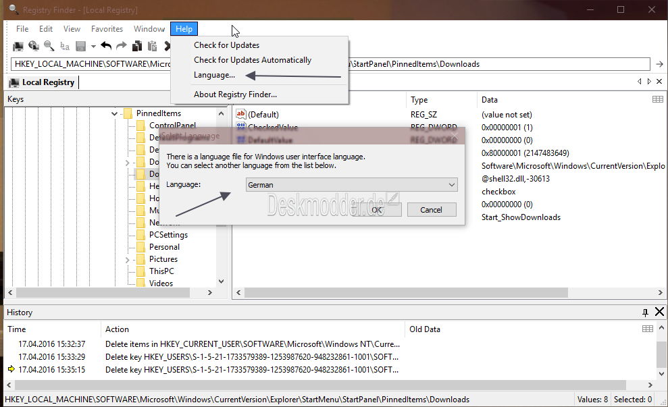Click the Redo arrow toolbar icon
Viewport: 668px width, 407px height.
[122, 45]
